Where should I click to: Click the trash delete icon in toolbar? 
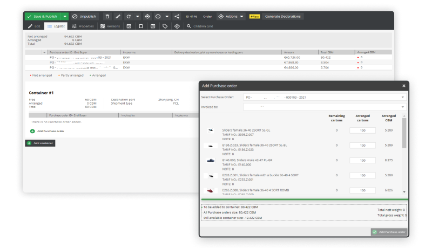coord(107,17)
